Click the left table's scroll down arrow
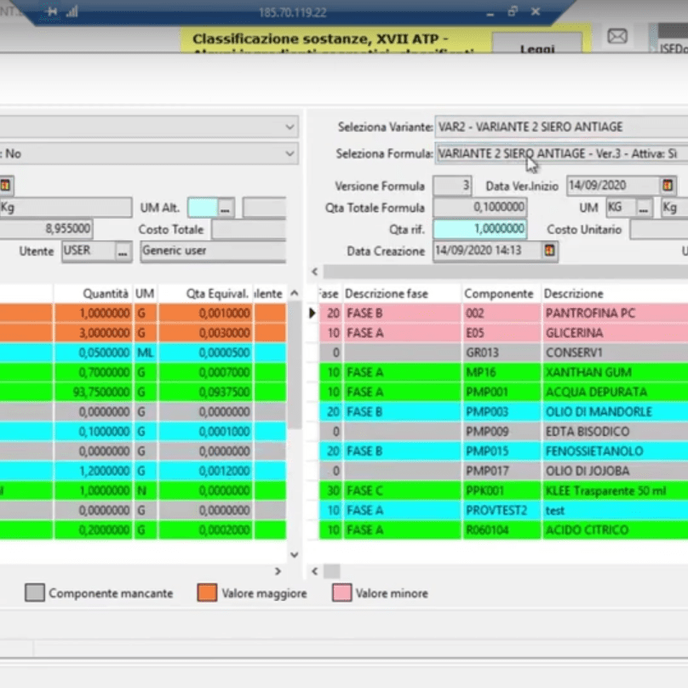 (295, 554)
